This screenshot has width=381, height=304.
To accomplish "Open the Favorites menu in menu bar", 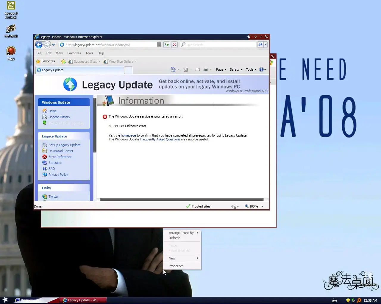I will pos(74,53).
